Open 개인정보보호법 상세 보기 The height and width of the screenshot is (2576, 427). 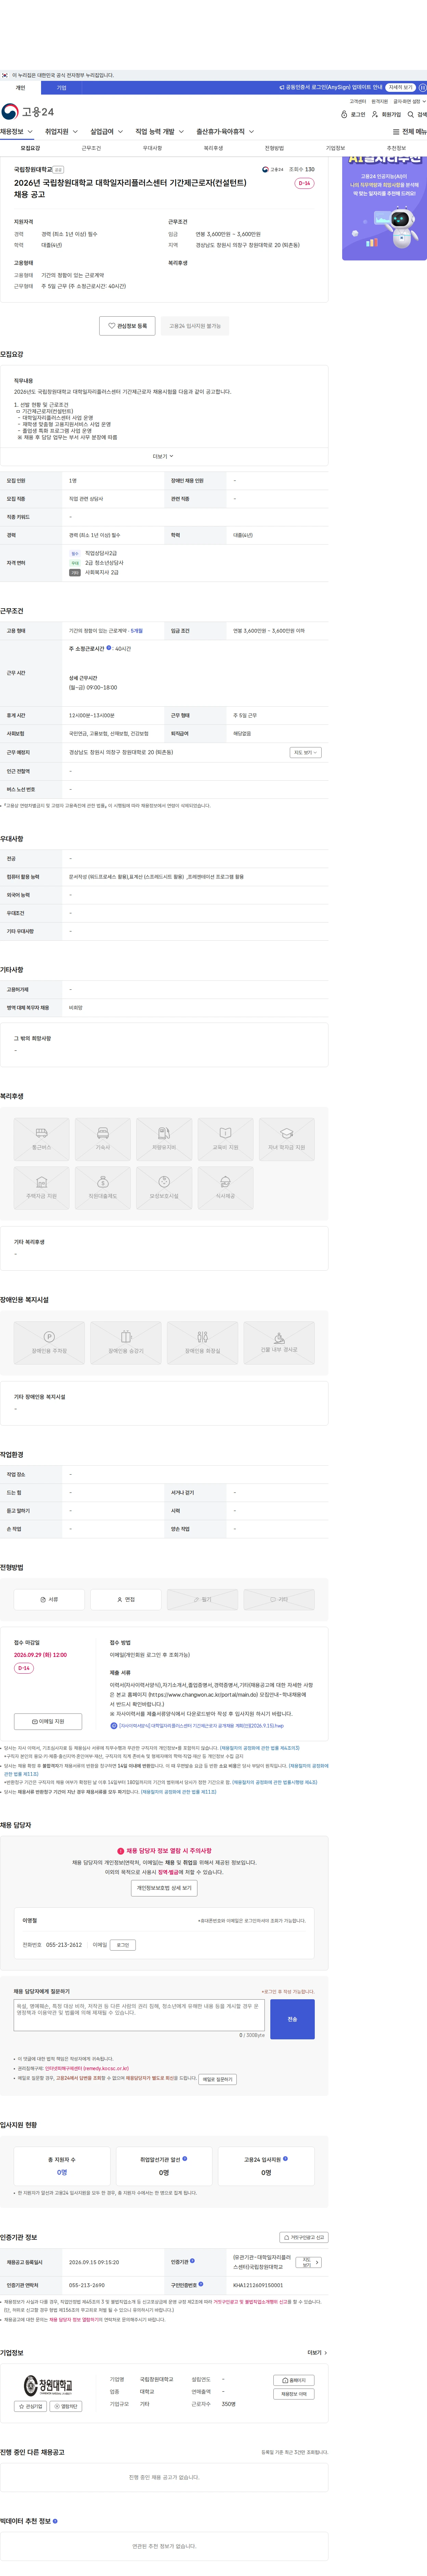pyautogui.click(x=164, y=1888)
